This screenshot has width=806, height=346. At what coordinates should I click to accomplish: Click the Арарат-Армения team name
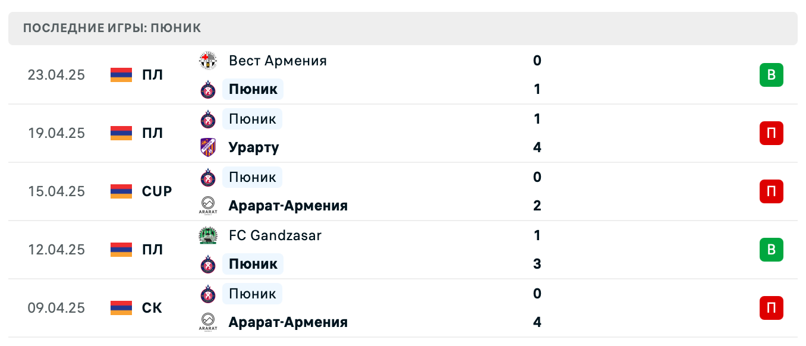click(288, 205)
